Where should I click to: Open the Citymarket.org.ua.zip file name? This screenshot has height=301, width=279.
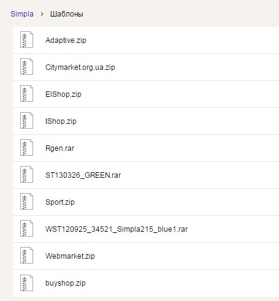[80, 67]
